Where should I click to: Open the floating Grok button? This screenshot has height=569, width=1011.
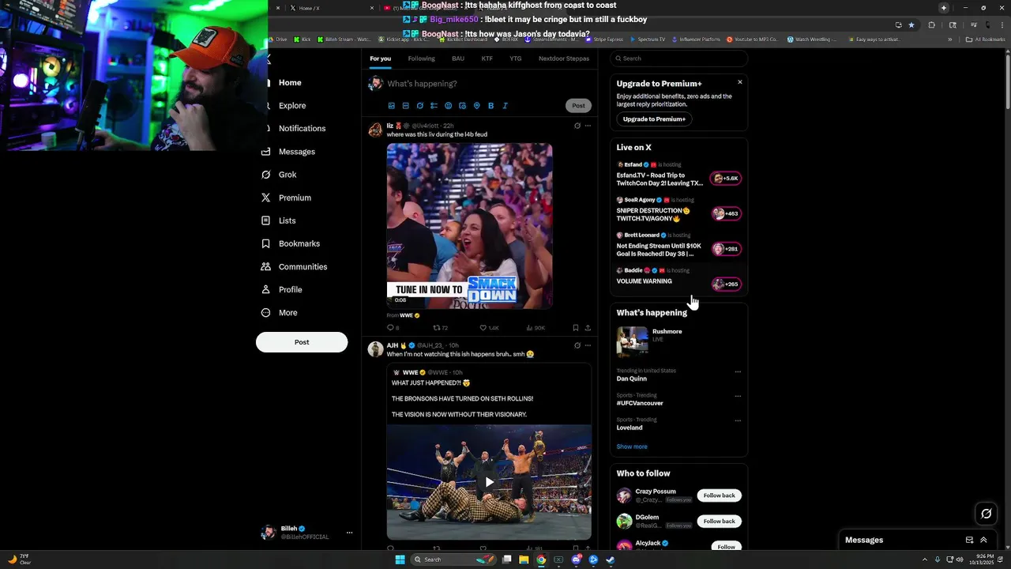(987, 514)
